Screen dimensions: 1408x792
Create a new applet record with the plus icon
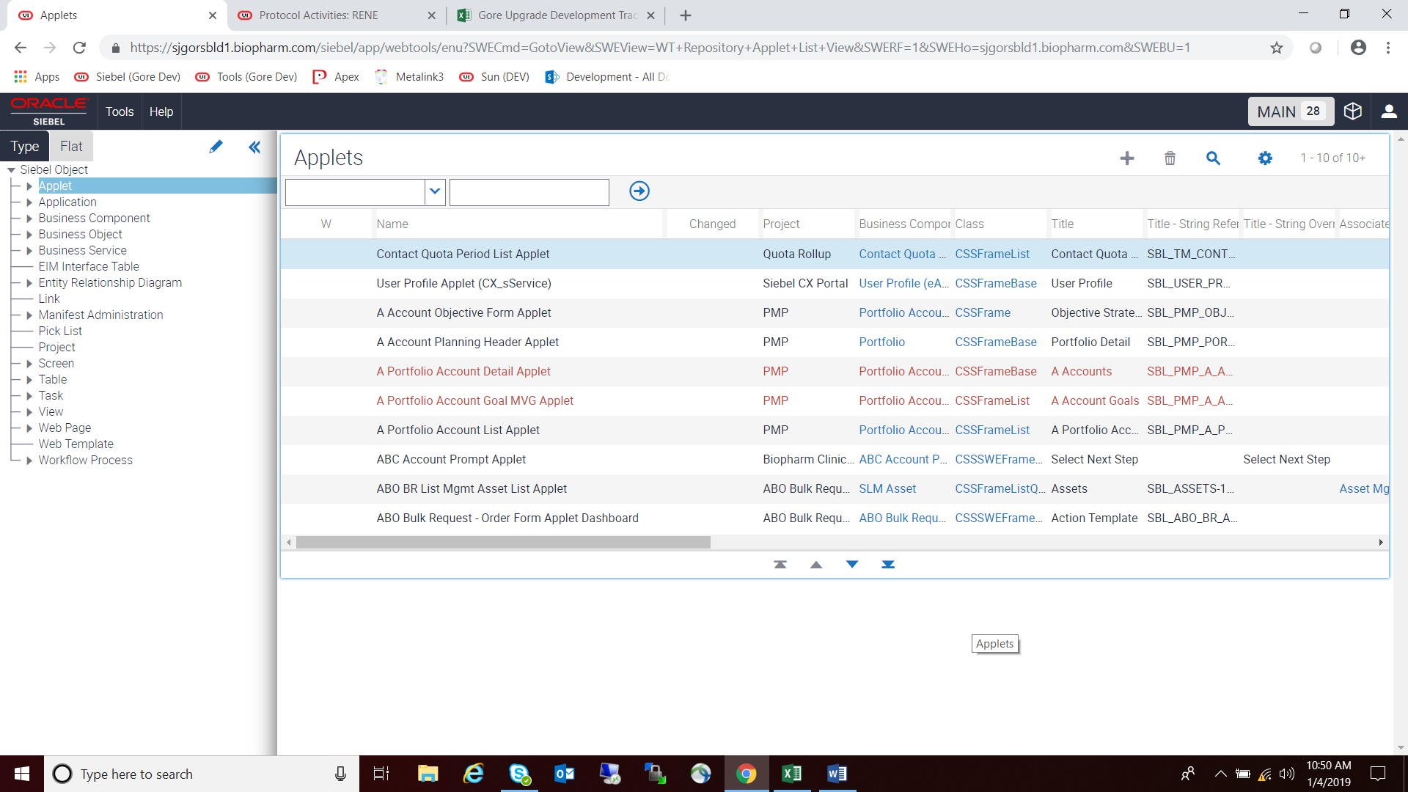[1127, 158]
